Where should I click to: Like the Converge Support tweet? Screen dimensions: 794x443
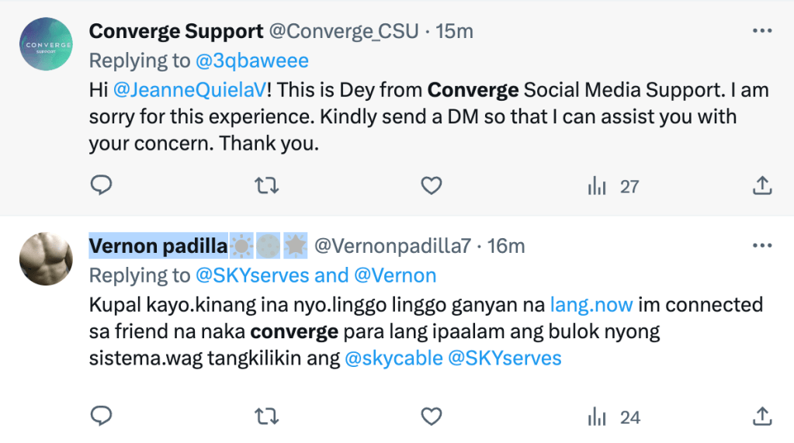431,186
